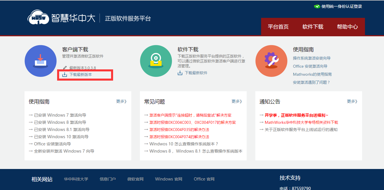Open the 软件下载 navigation tab
This screenshot has height=190, width=384.
313,26
